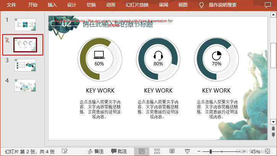Toggle the 备注 notes pane

point(96,151)
